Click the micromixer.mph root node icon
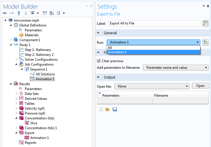 10,20
